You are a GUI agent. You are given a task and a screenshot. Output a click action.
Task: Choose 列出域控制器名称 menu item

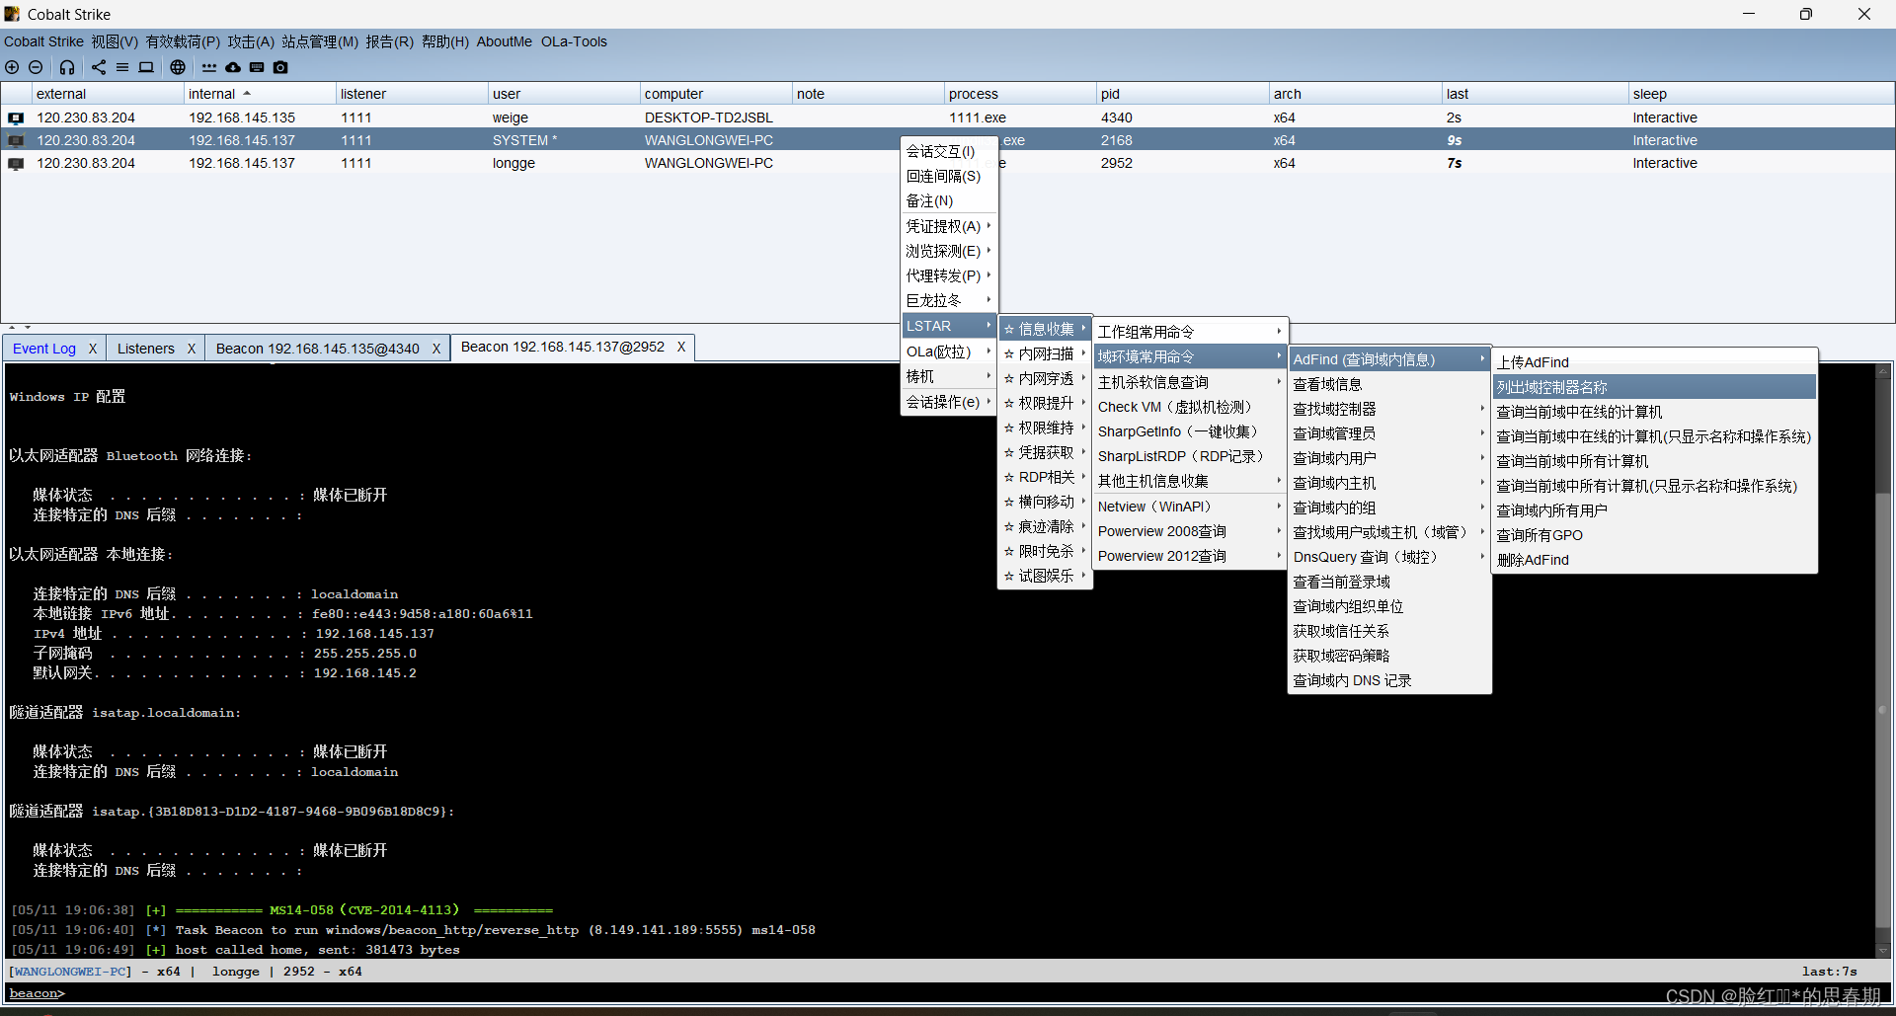(1654, 387)
